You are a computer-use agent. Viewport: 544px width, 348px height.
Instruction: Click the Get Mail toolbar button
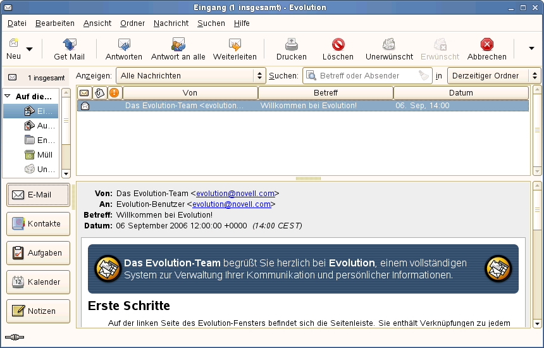(x=70, y=49)
